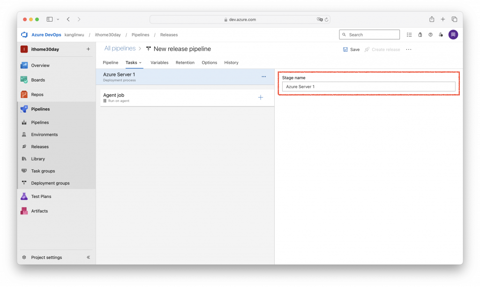480x287 pixels.
Task: Open the purple user avatar
Action: point(453,35)
